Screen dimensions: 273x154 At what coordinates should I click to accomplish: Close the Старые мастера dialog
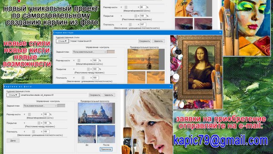(220, 33)
